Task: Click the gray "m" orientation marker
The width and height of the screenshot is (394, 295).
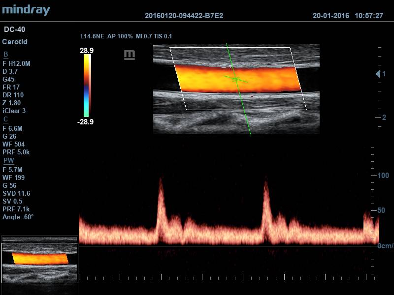Action: pyautogui.click(x=130, y=55)
